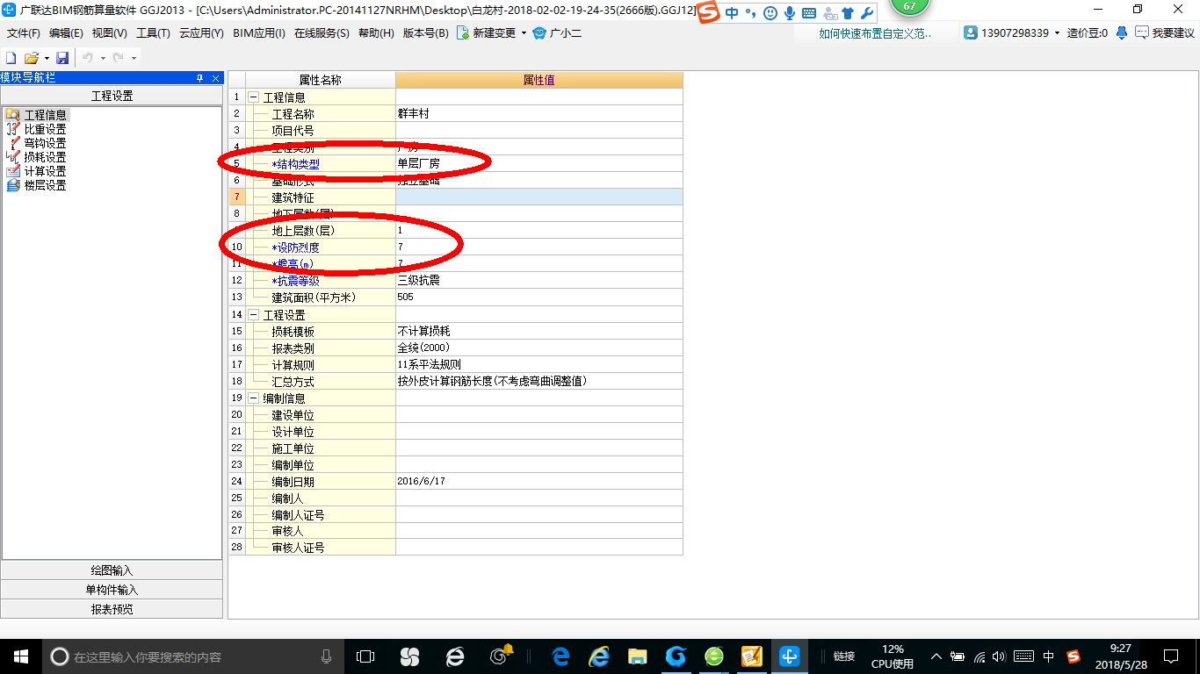
Task: Click the 单层厂房 structure type value
Action: point(539,164)
